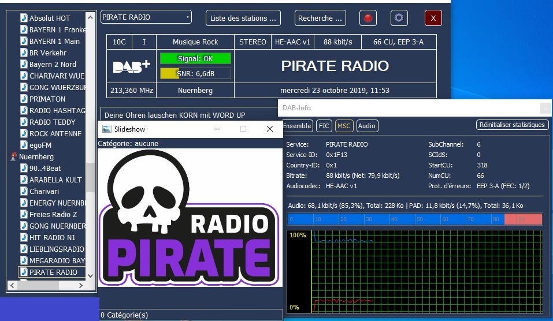Click the SNR: 6,6dB level bar
Screen dimensions: 553x321
195,73
